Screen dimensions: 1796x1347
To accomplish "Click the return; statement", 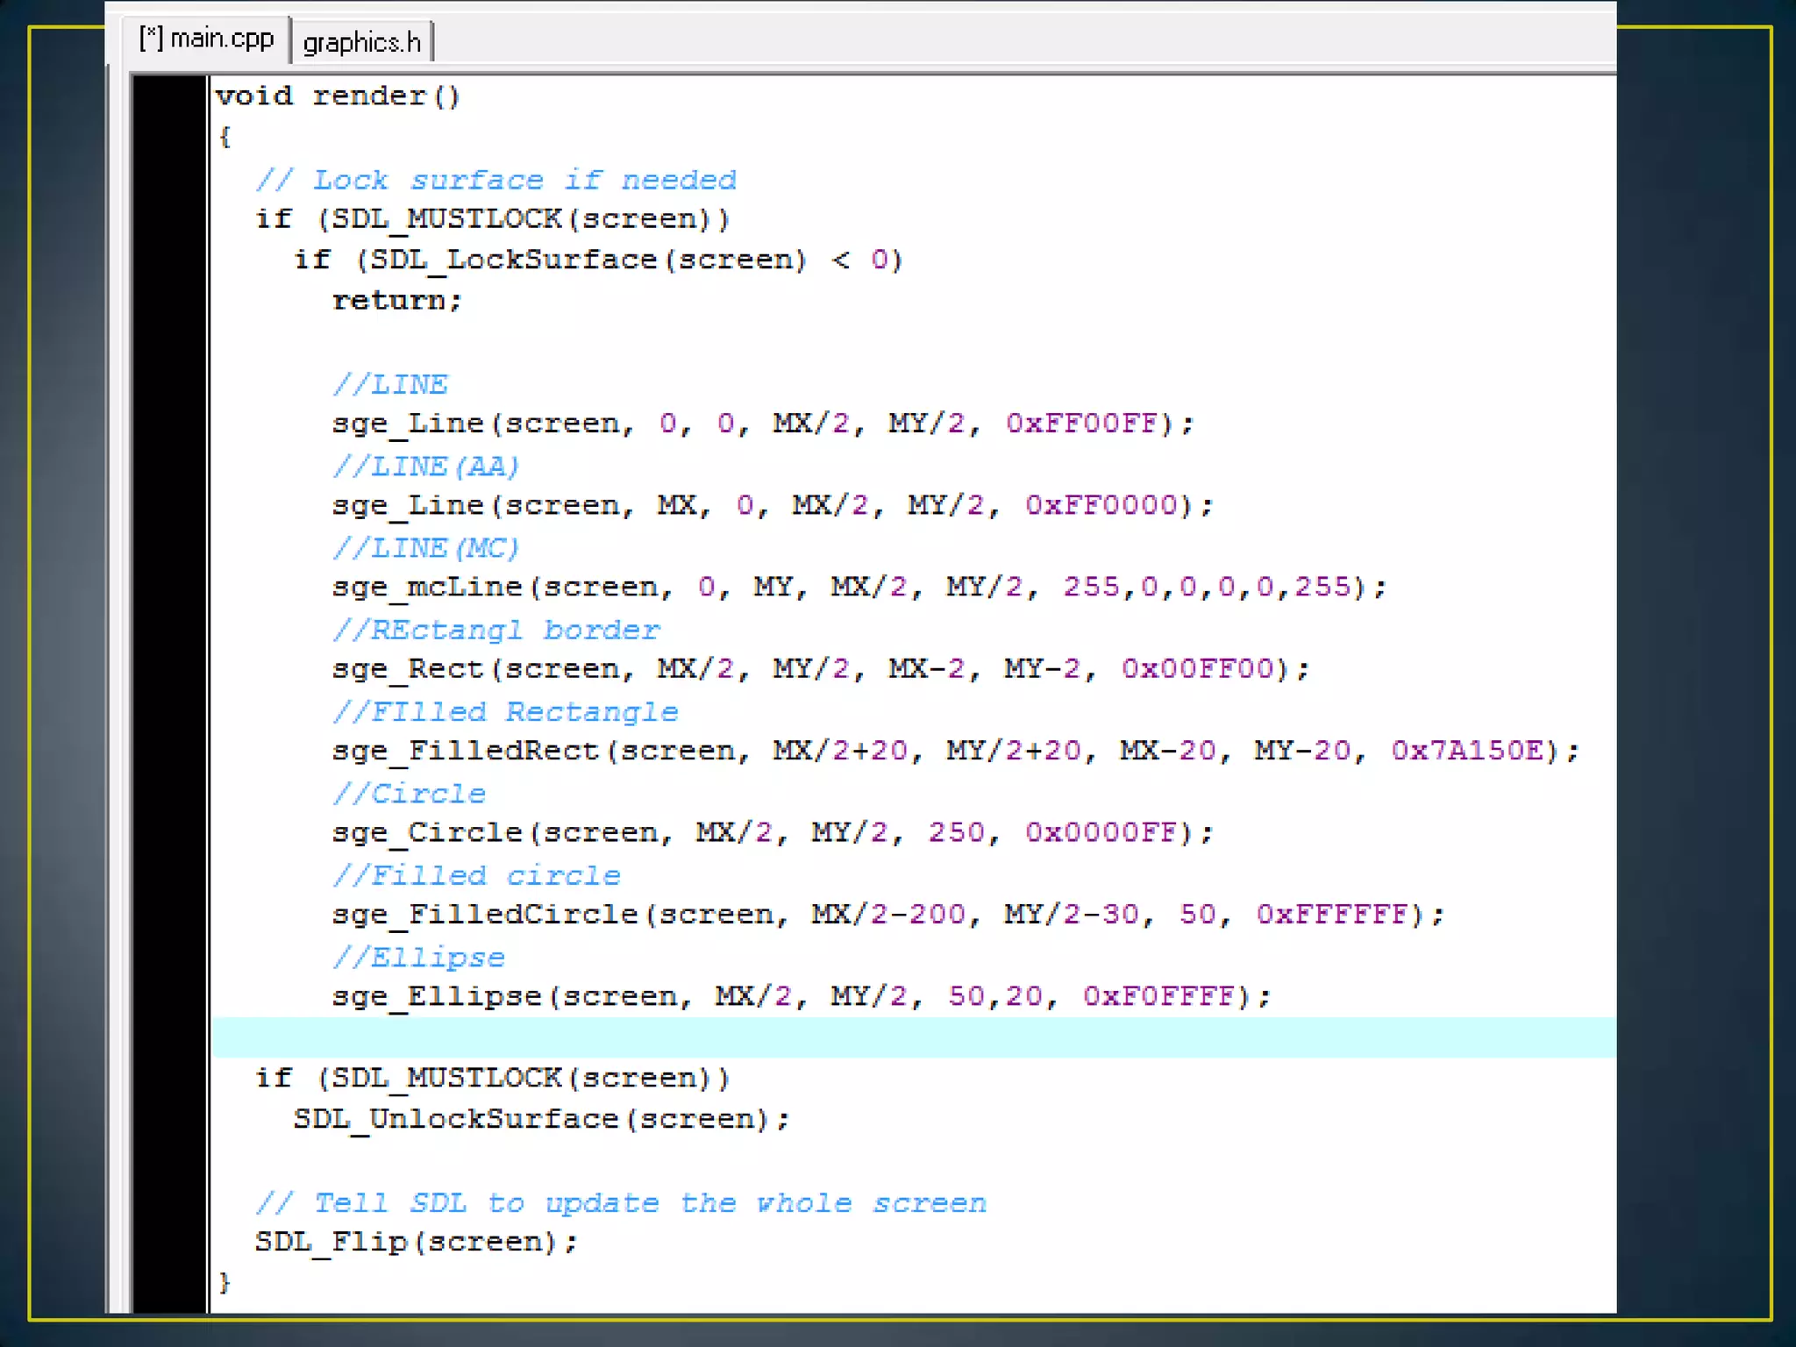I will [396, 301].
